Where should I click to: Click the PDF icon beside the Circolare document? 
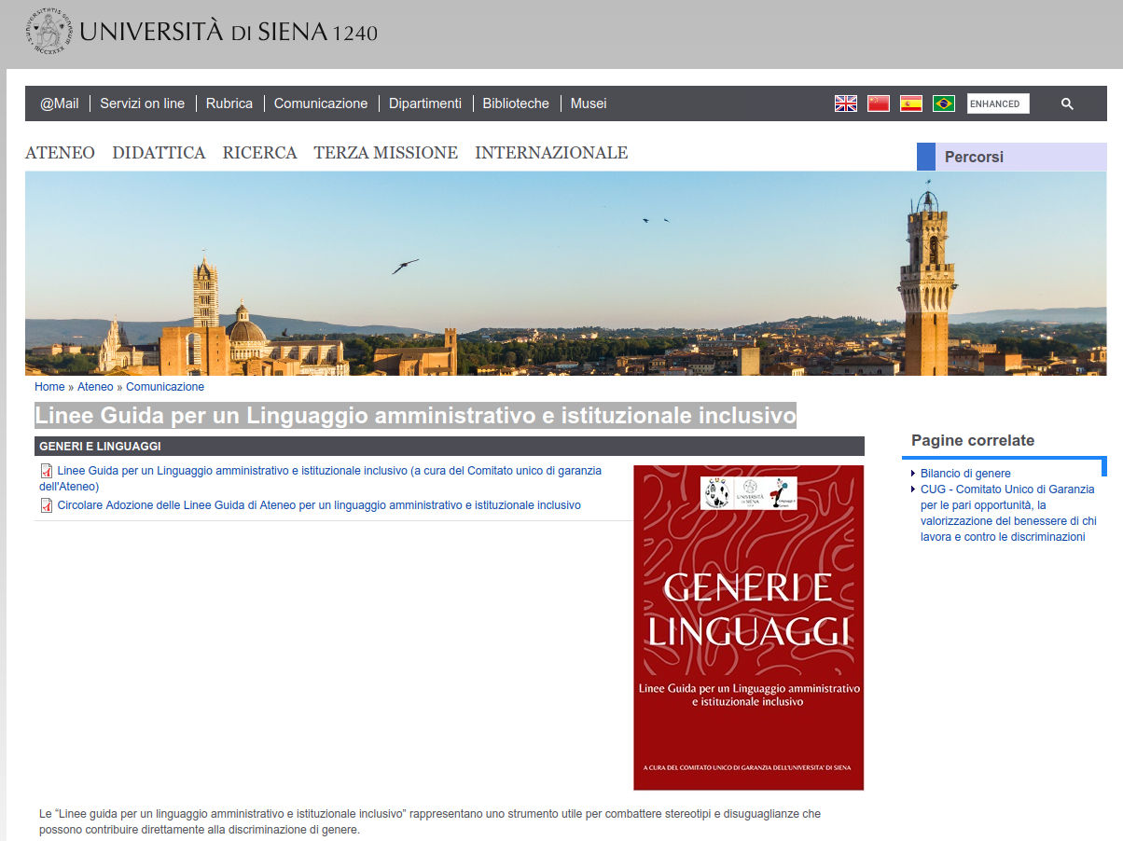point(46,505)
